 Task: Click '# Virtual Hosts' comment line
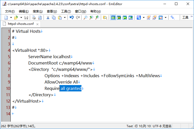point(26,31)
